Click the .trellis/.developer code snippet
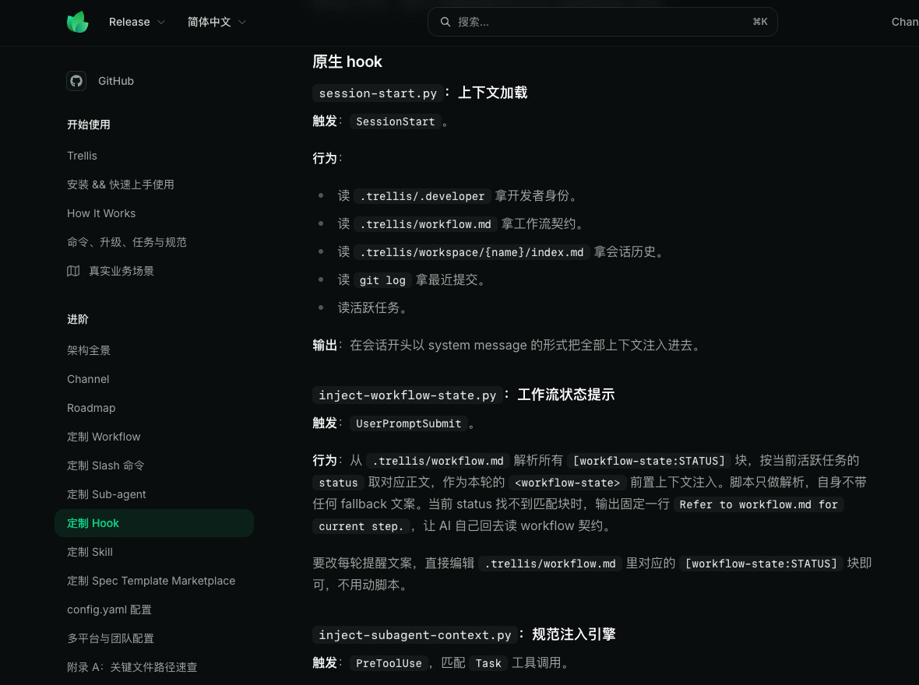This screenshot has height=685, width=919. tap(422, 195)
